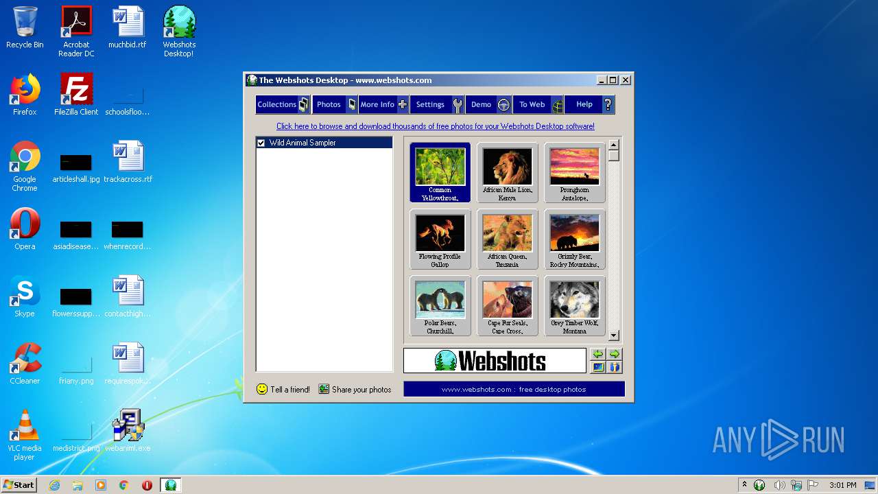Open the Skype desktop icon
878x494 pixels.
pyautogui.click(x=25, y=296)
